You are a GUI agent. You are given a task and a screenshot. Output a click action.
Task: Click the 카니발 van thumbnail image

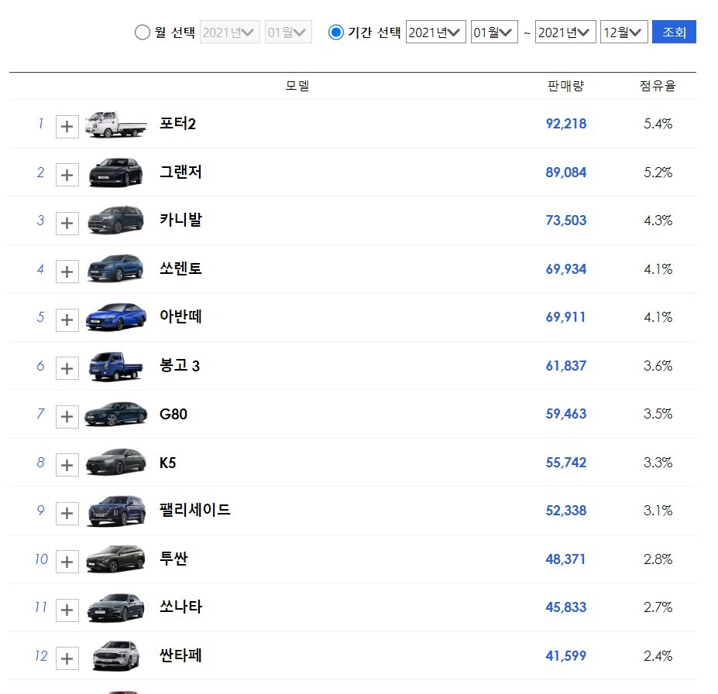click(116, 220)
